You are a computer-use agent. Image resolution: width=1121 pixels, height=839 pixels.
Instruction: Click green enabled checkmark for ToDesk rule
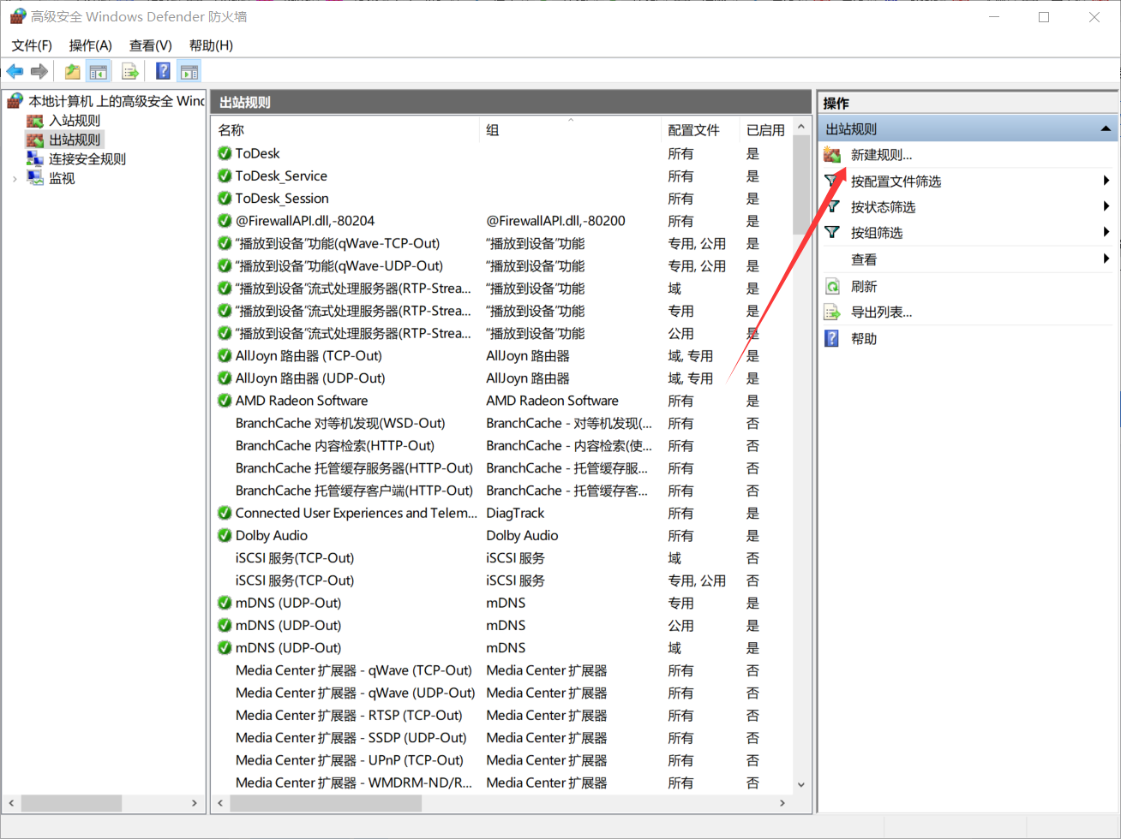click(225, 153)
